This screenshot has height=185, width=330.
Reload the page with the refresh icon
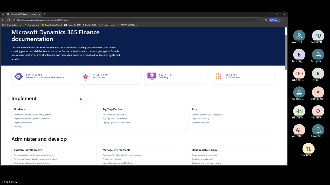click(8, 20)
